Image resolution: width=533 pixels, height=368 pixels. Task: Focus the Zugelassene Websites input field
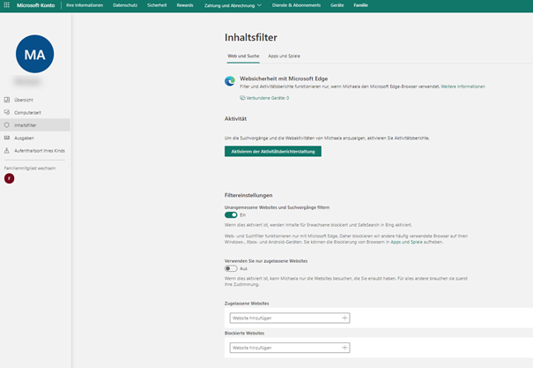290,318
